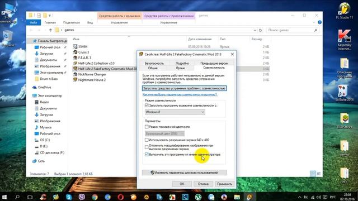This screenshot has width=358, height=201.
Task: Open the SolSuite 2016 desktop icon
Action: [345, 93]
